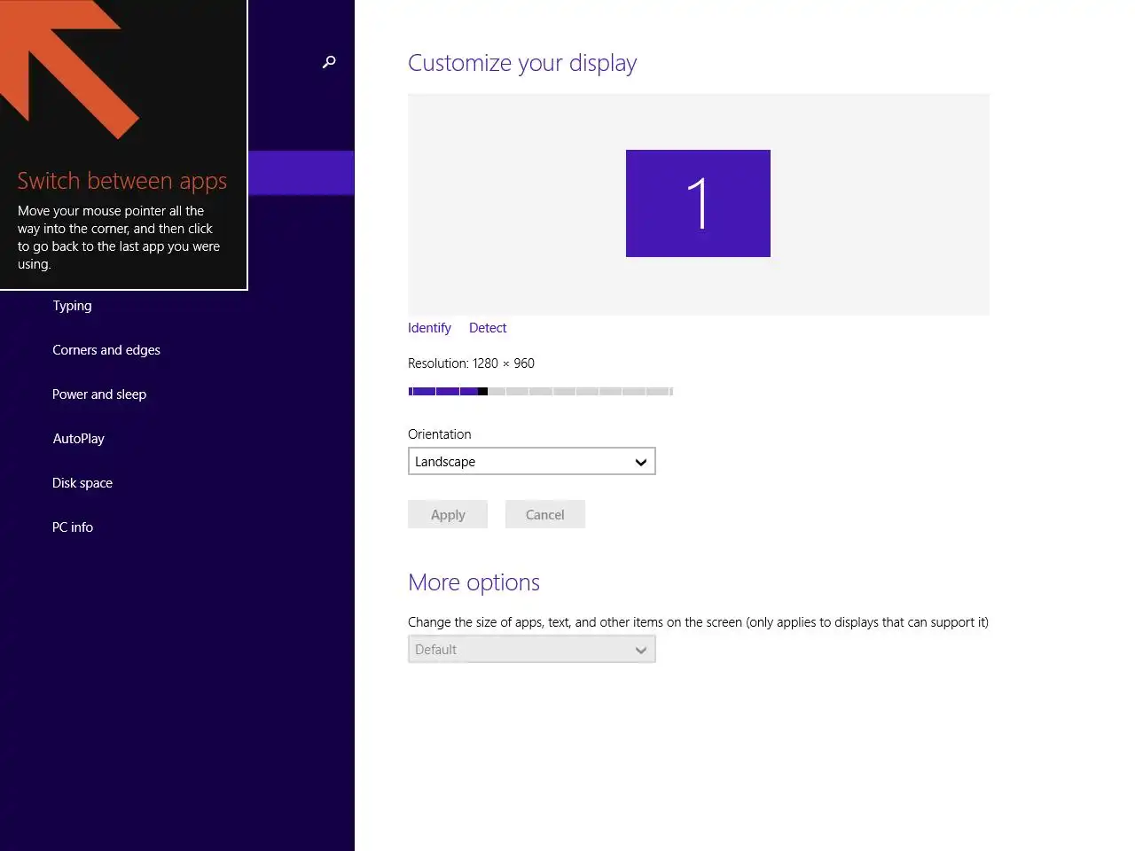This screenshot has width=1135, height=851.
Task: Open the Default size dropdown
Action: pyautogui.click(x=532, y=649)
